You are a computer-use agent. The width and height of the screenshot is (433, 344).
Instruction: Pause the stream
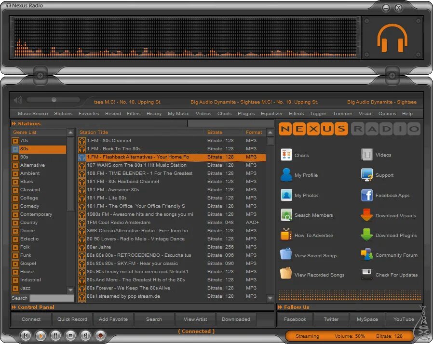[55, 335]
